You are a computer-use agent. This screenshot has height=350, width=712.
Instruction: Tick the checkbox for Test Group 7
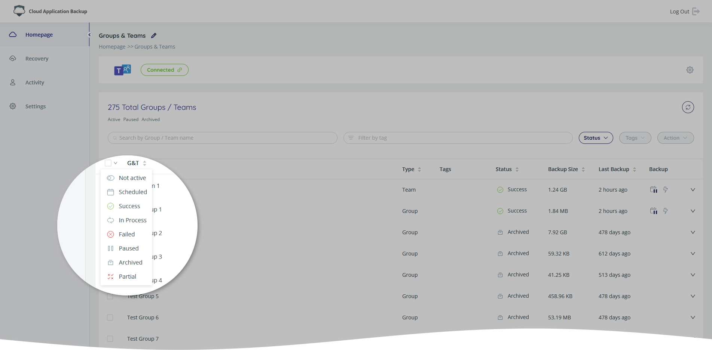click(110, 339)
